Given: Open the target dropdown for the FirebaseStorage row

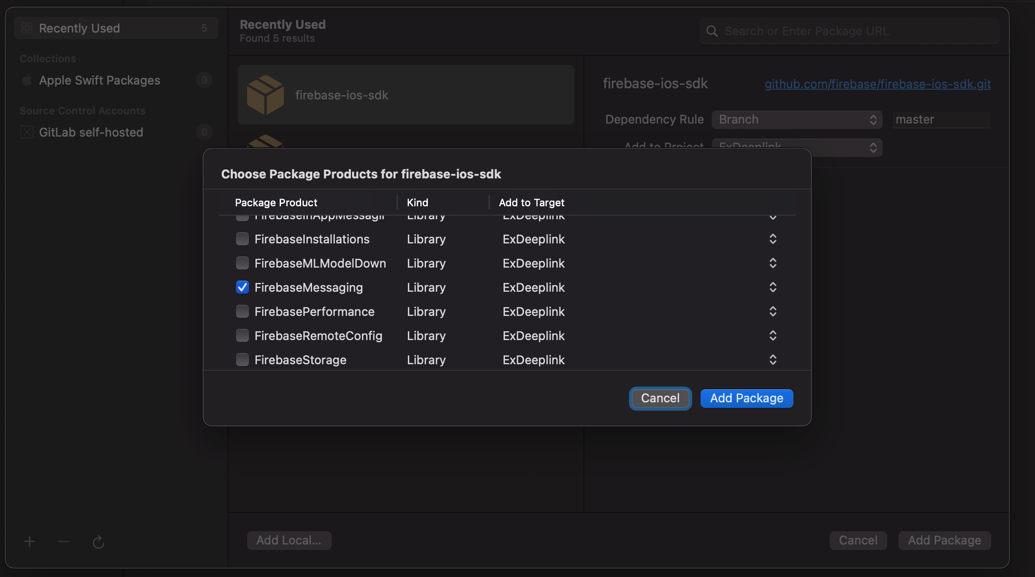Looking at the screenshot, I should tap(773, 360).
